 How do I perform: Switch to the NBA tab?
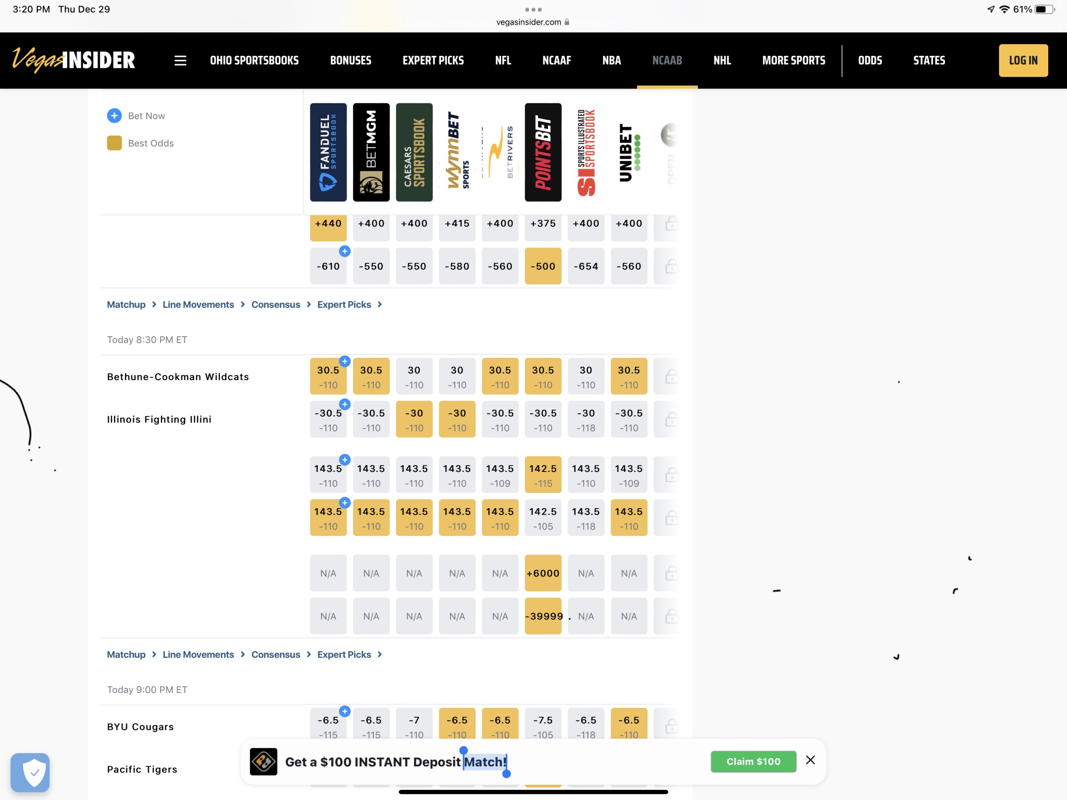point(611,61)
